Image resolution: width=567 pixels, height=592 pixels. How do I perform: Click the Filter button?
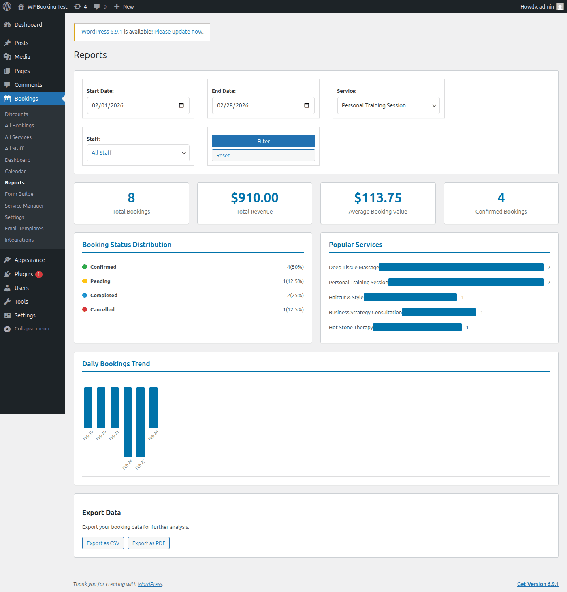(263, 141)
